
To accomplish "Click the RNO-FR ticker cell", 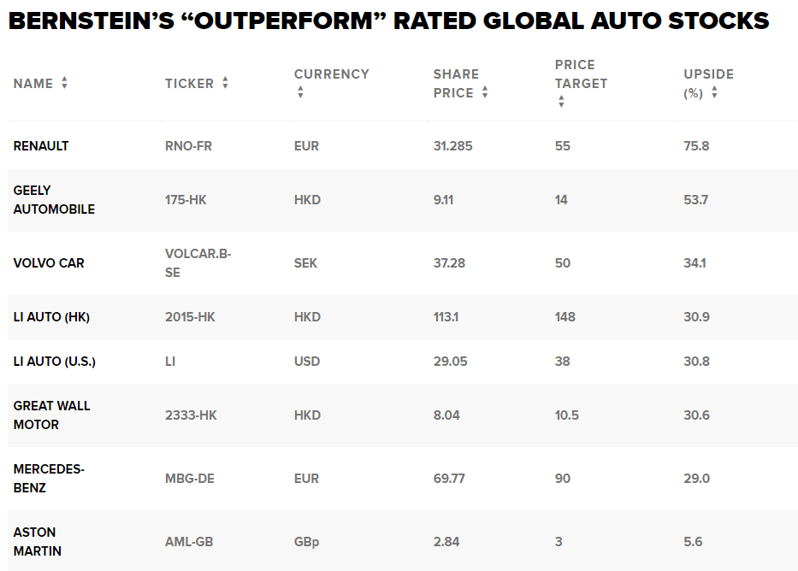I will (188, 146).
